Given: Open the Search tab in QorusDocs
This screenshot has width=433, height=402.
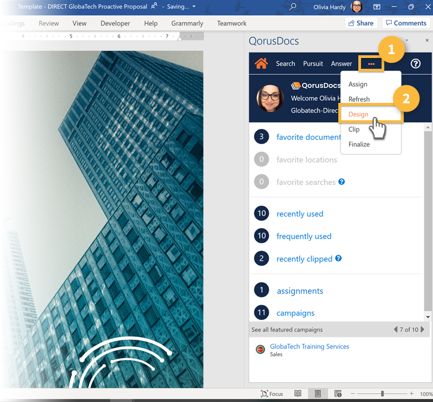Looking at the screenshot, I should click(285, 63).
